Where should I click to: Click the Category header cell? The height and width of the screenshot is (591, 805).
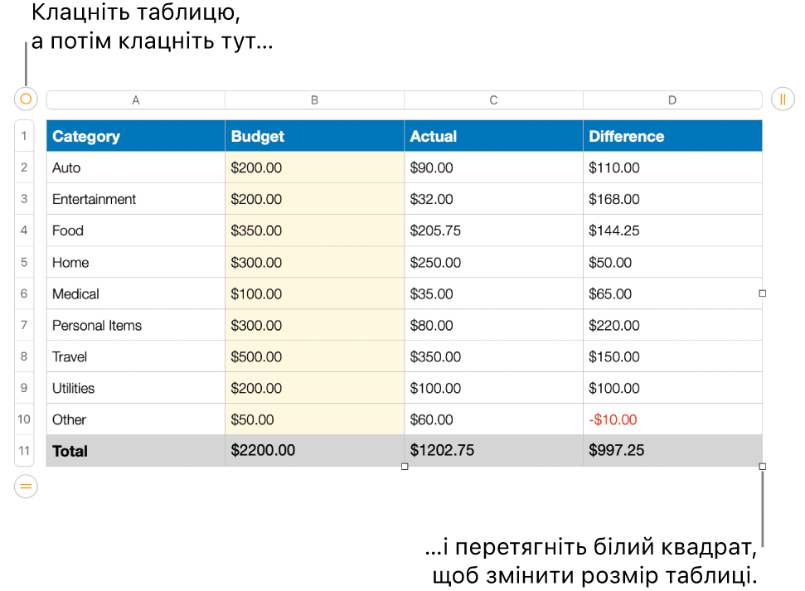click(x=135, y=136)
